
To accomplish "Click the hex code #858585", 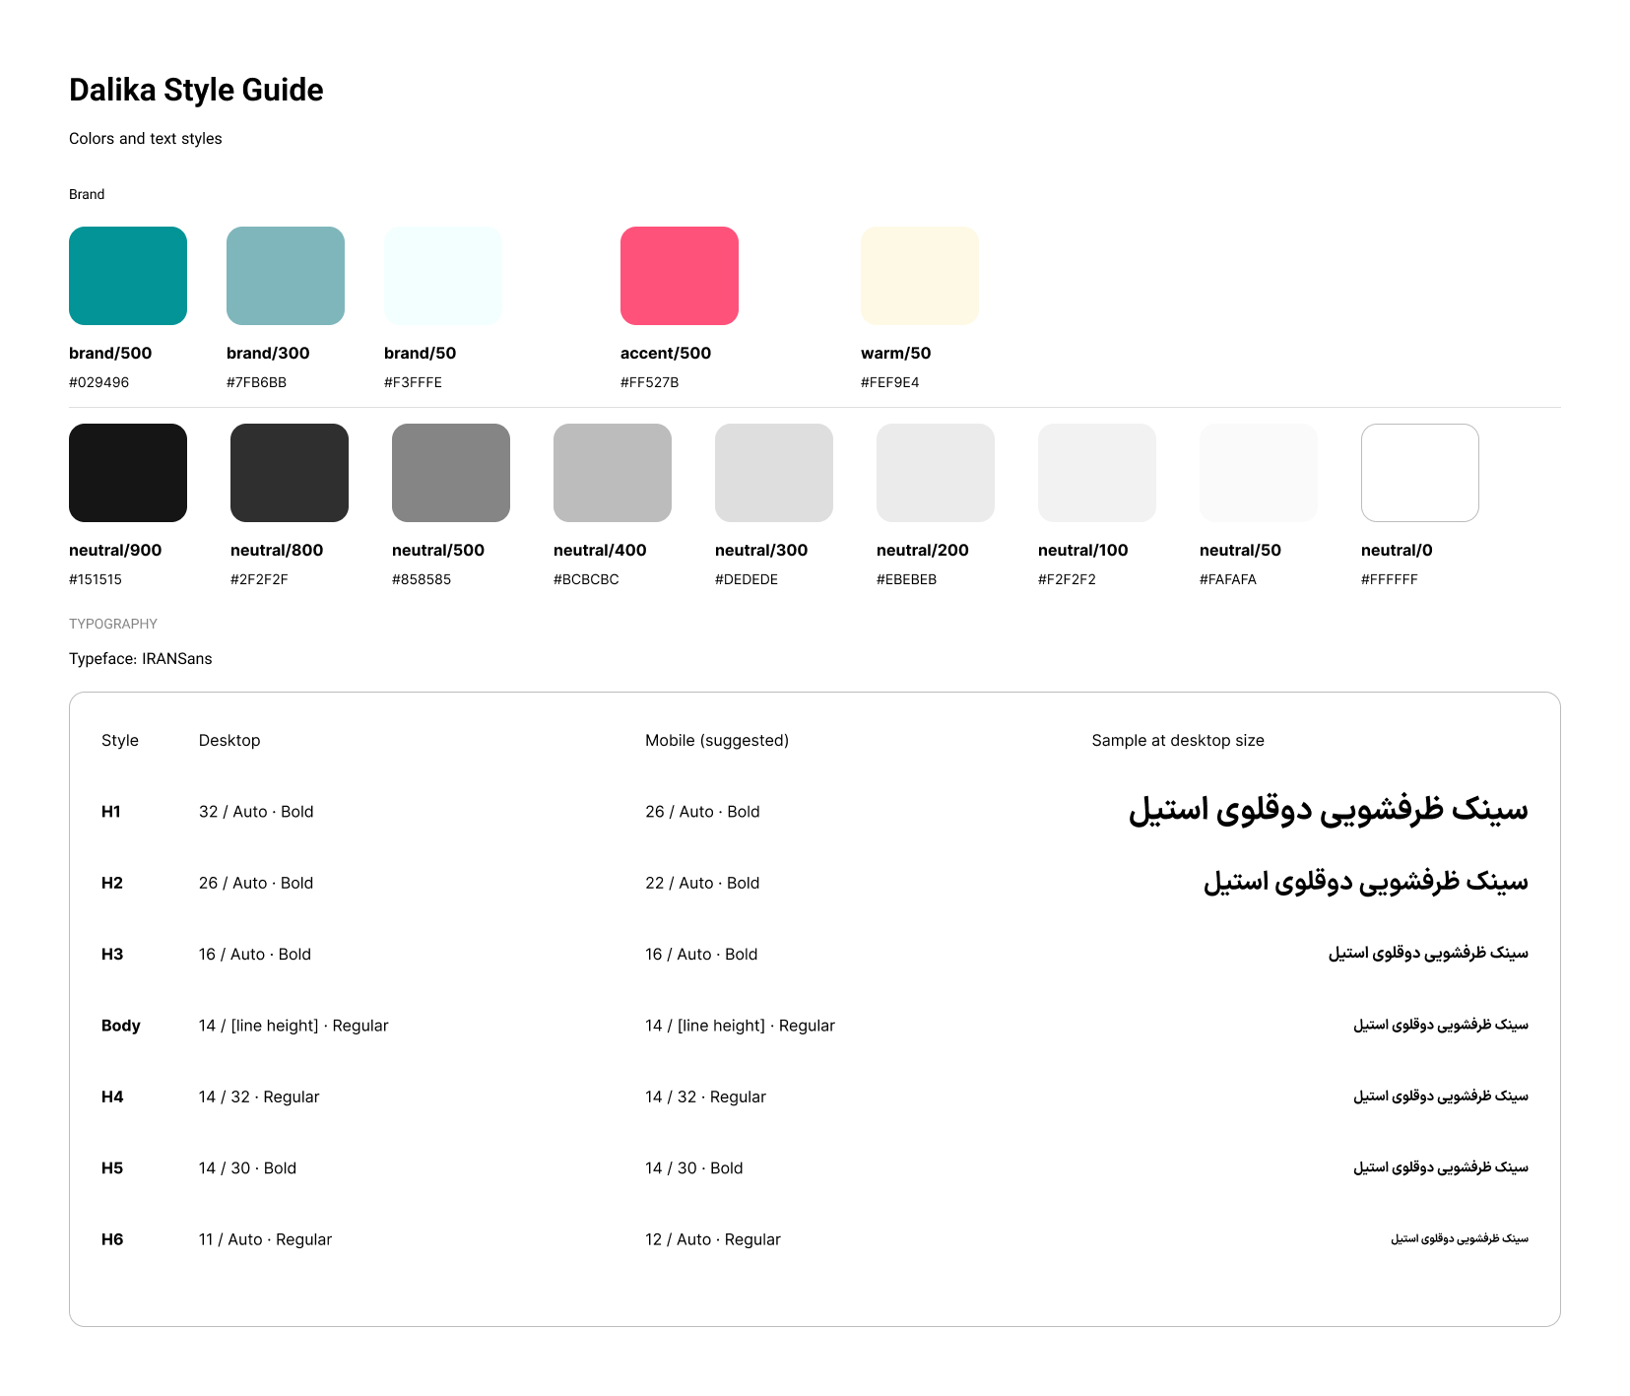I will click(422, 579).
